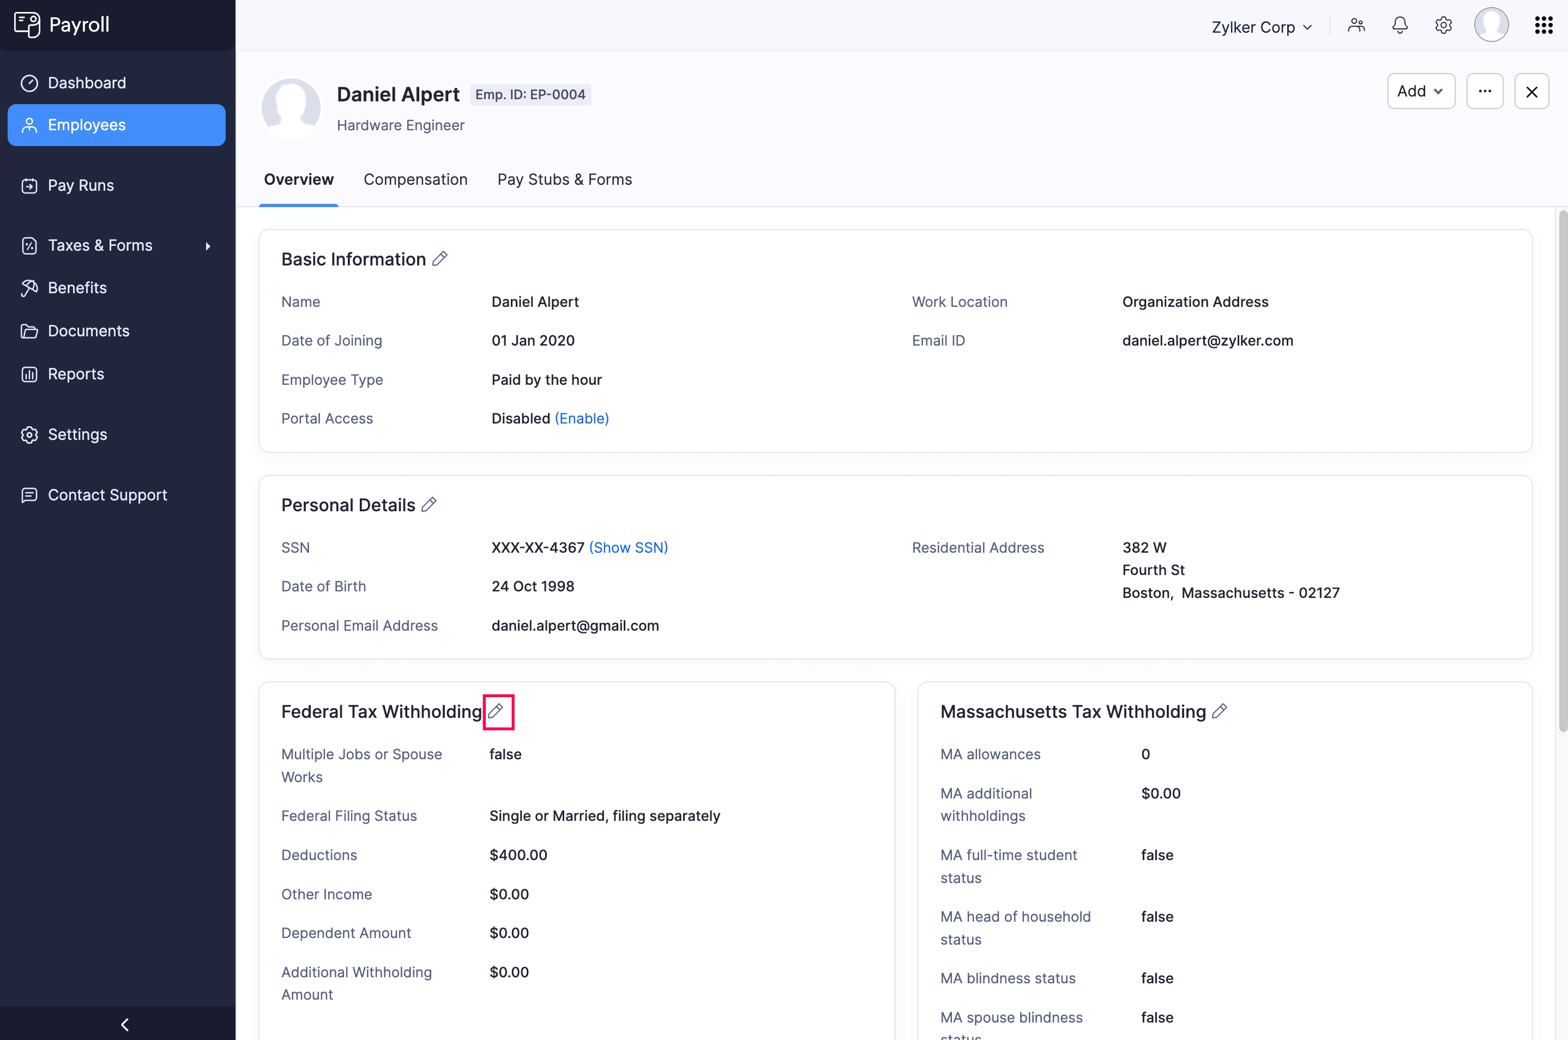Open the Documents section
Viewport: 1568px width, 1040px height.
[88, 330]
